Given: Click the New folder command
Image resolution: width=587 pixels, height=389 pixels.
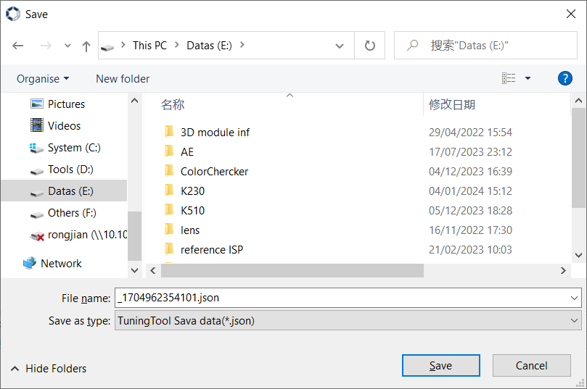Looking at the screenshot, I should [x=123, y=78].
